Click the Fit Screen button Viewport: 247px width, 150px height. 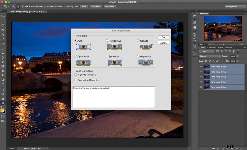click(x=96, y=7)
